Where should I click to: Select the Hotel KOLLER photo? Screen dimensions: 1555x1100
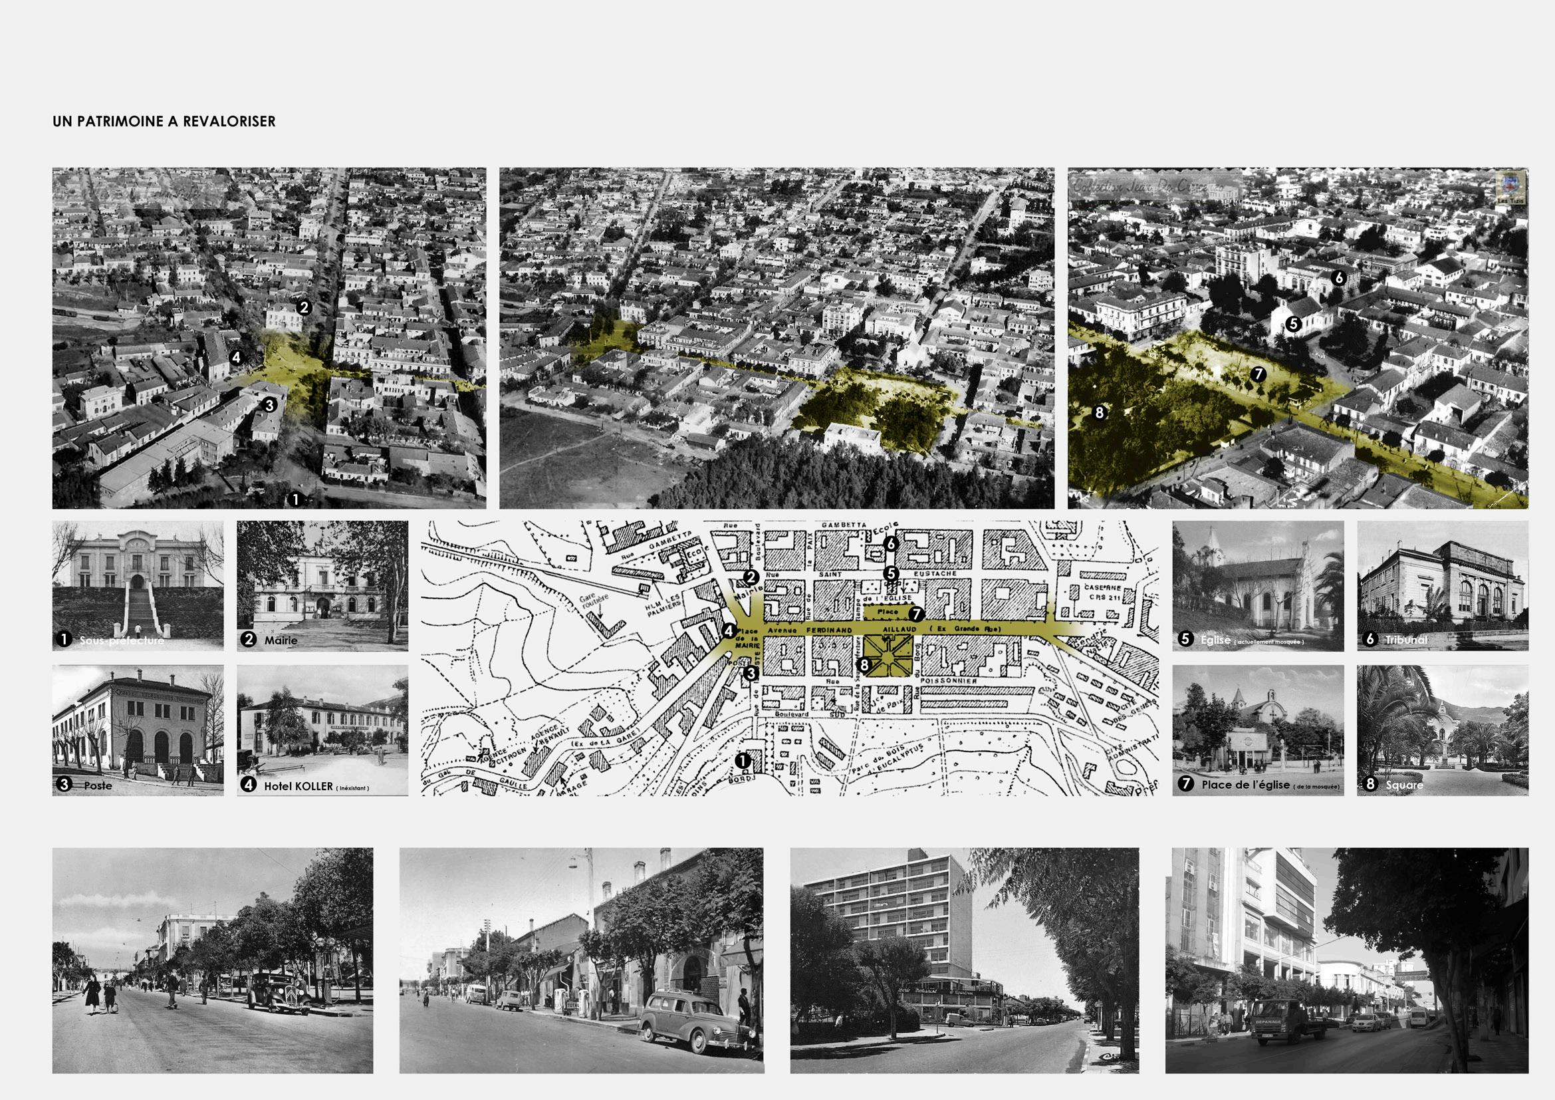322,730
